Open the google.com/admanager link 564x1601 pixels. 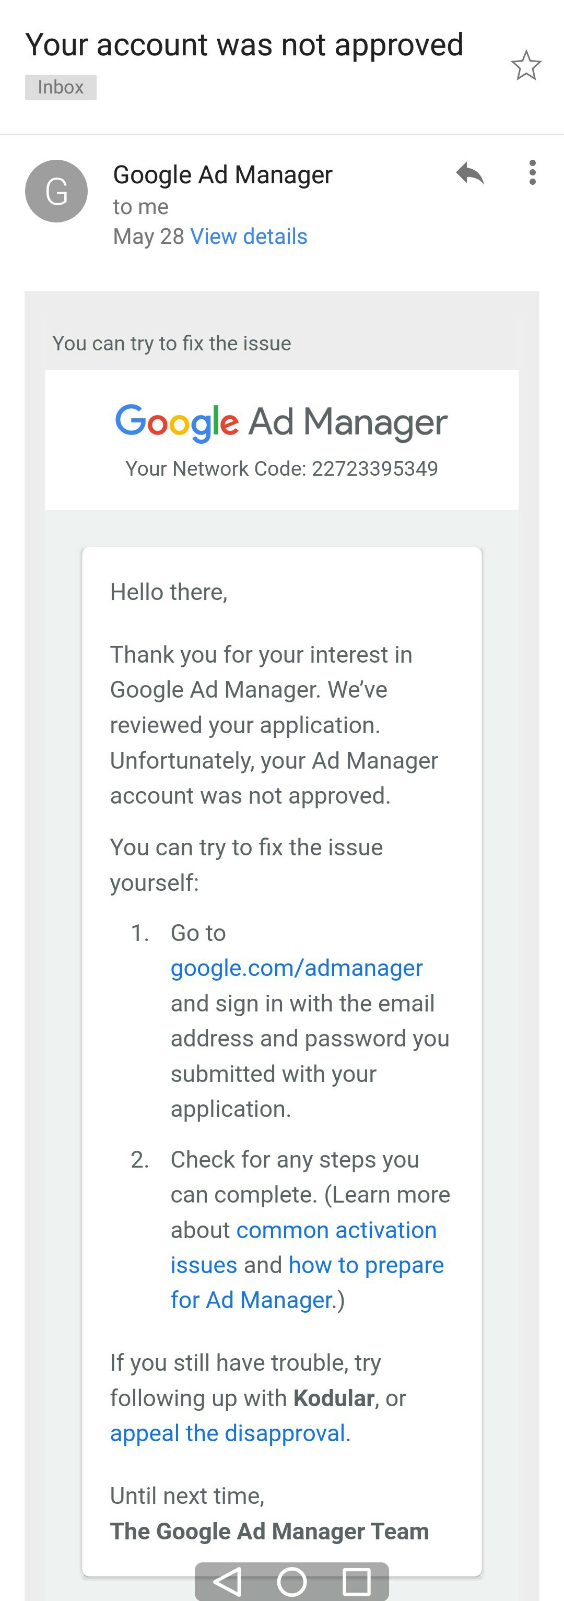tap(297, 968)
